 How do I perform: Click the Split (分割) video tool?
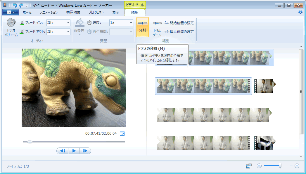point(142,27)
